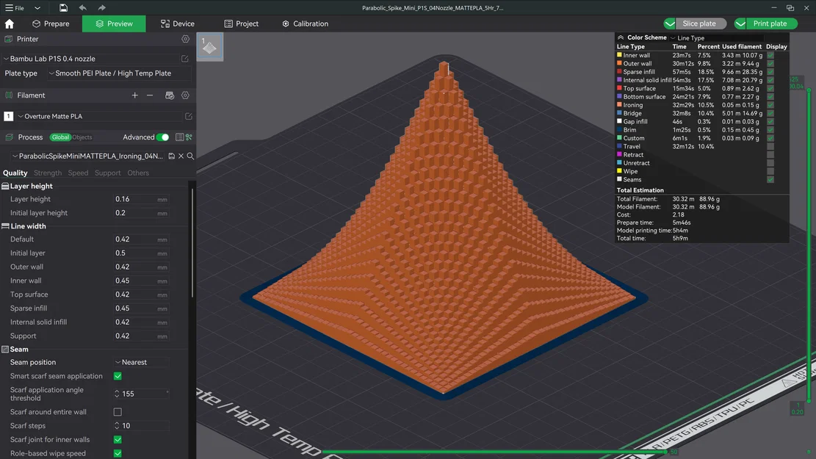This screenshot has height=459, width=816.
Task: Open the Calibration tab
Action: [305, 24]
